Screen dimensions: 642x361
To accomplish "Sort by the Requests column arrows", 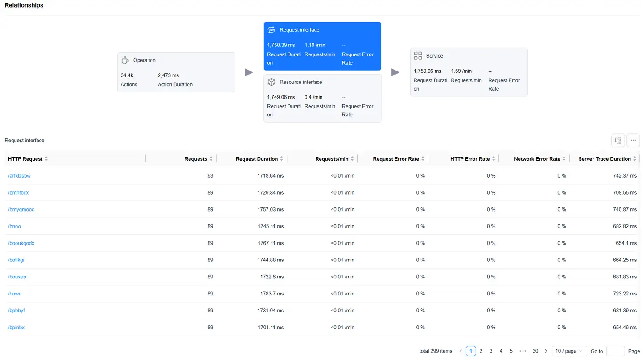I will [x=211, y=159].
